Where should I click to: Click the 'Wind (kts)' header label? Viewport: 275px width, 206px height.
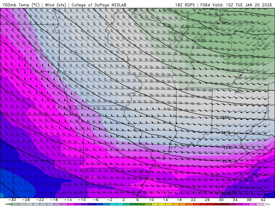[x=55, y=5]
